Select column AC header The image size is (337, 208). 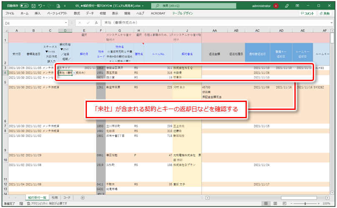pyautogui.click(x=257, y=30)
